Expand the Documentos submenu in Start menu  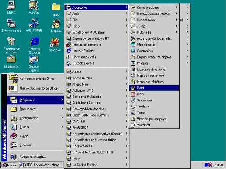tap(35, 109)
